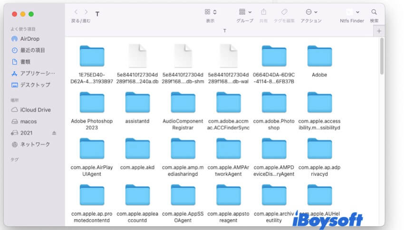Click the Share toolbar icon

tap(263, 12)
